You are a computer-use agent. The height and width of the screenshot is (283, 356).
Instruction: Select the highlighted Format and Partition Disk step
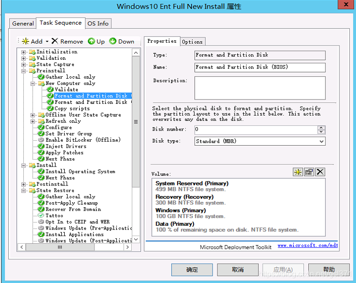click(92, 96)
